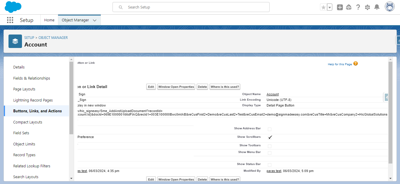Click the detail pane scroll up arrow
Image resolution: width=400 pixels, height=184 pixels.
390,59
